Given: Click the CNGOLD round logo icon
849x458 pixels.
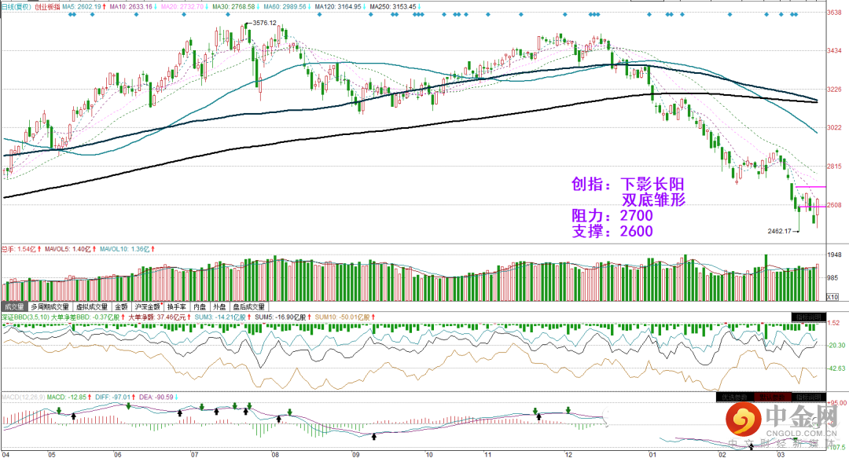Looking at the screenshot, I should (743, 420).
